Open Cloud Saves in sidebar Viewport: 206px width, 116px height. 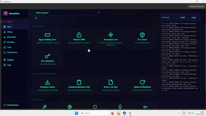click(15, 52)
